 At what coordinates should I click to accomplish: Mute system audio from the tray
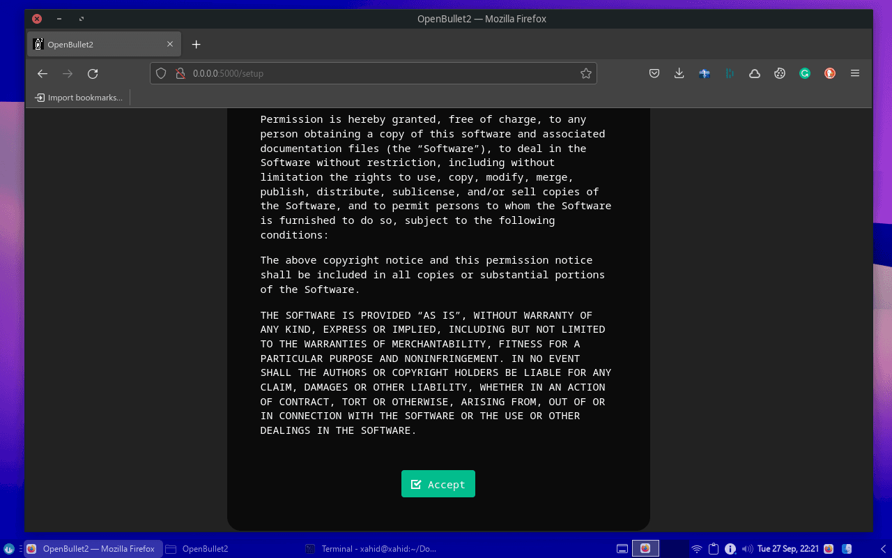746,548
